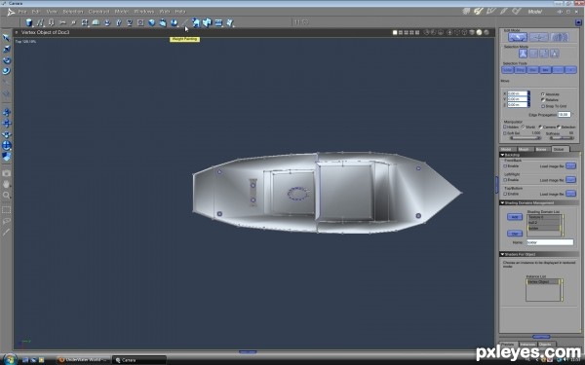Select Vertex Object in the Instance List
This screenshot has height=365, width=585.
click(x=542, y=282)
